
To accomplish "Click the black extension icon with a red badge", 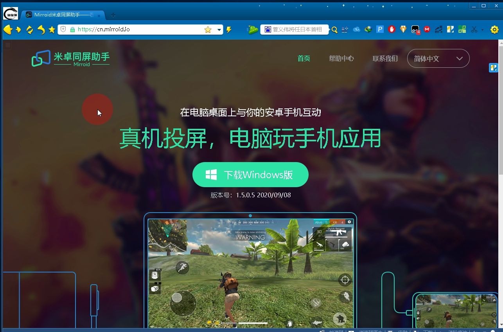I will (x=415, y=30).
